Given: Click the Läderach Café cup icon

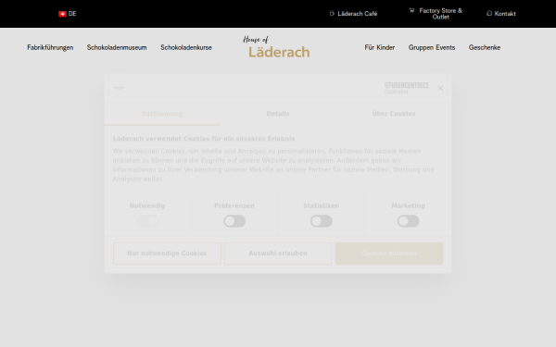Looking at the screenshot, I should (x=332, y=14).
